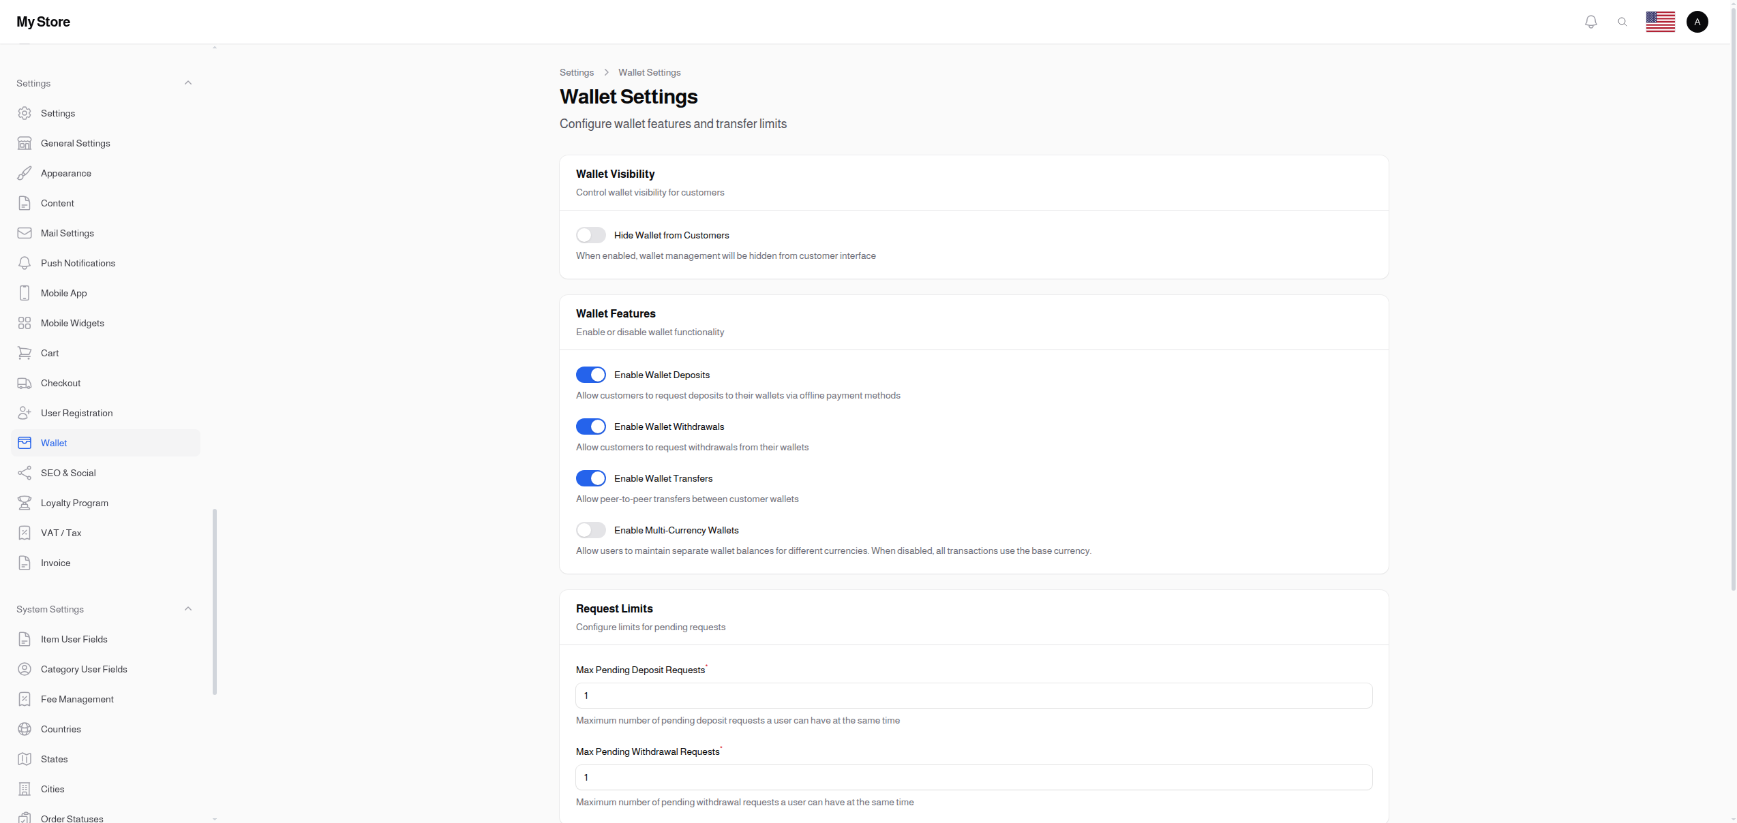Go to Checkout settings
1737x823 pixels.
(x=61, y=383)
